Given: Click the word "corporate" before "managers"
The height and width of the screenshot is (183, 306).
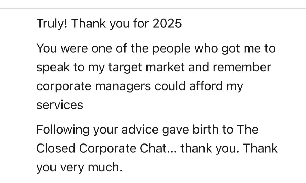Looking at the screenshot, I should [64, 86].
